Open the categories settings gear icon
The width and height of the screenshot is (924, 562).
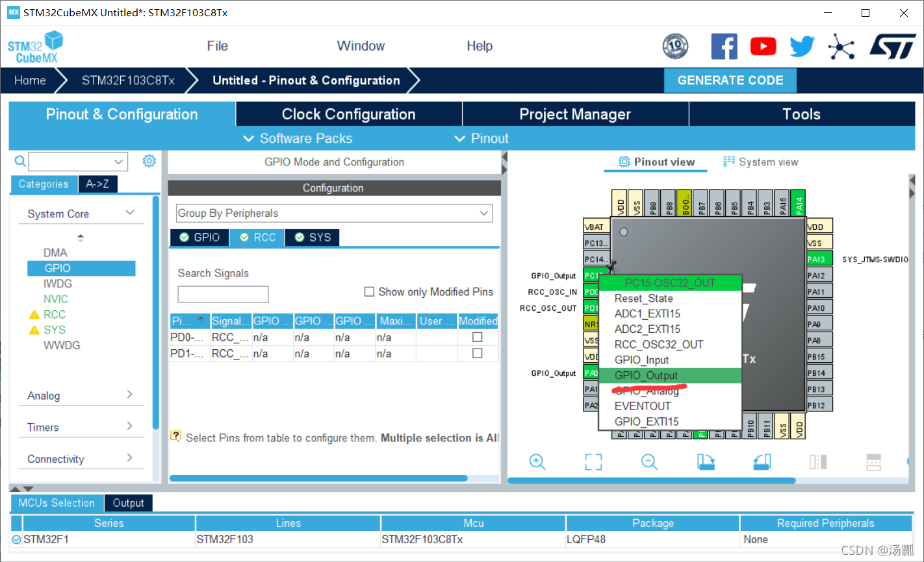pos(149,161)
